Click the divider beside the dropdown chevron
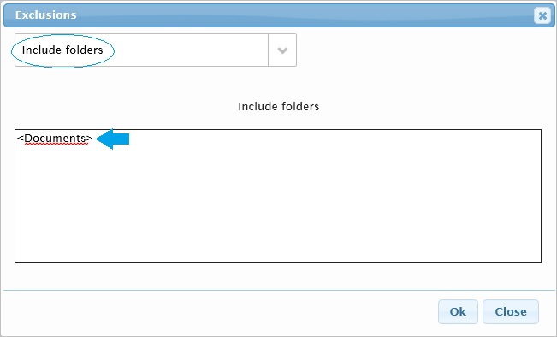557x337 pixels. click(268, 50)
